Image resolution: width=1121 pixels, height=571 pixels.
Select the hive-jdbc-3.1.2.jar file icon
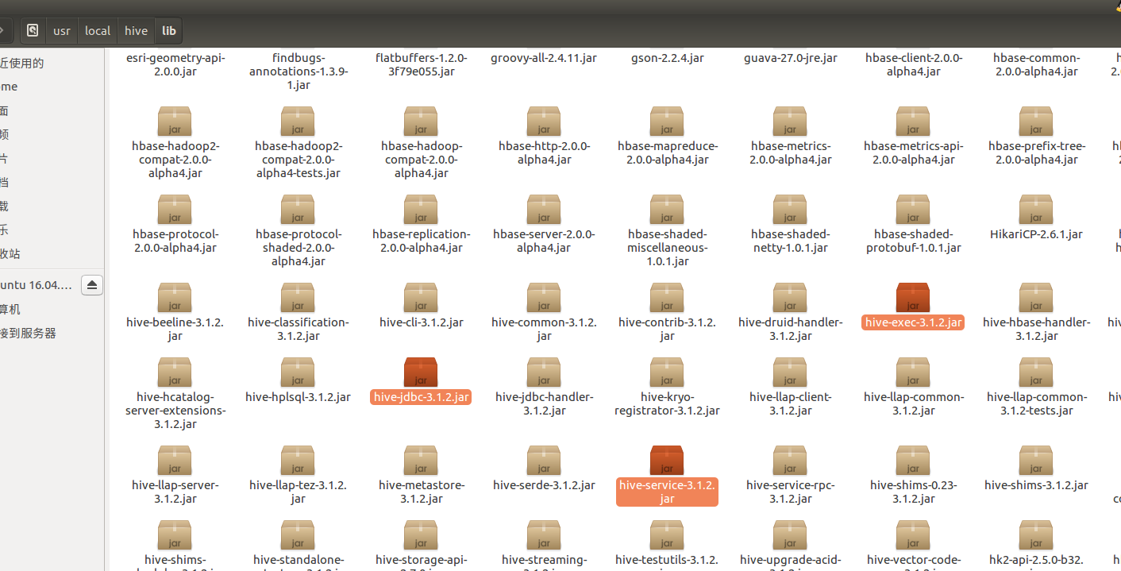(421, 372)
